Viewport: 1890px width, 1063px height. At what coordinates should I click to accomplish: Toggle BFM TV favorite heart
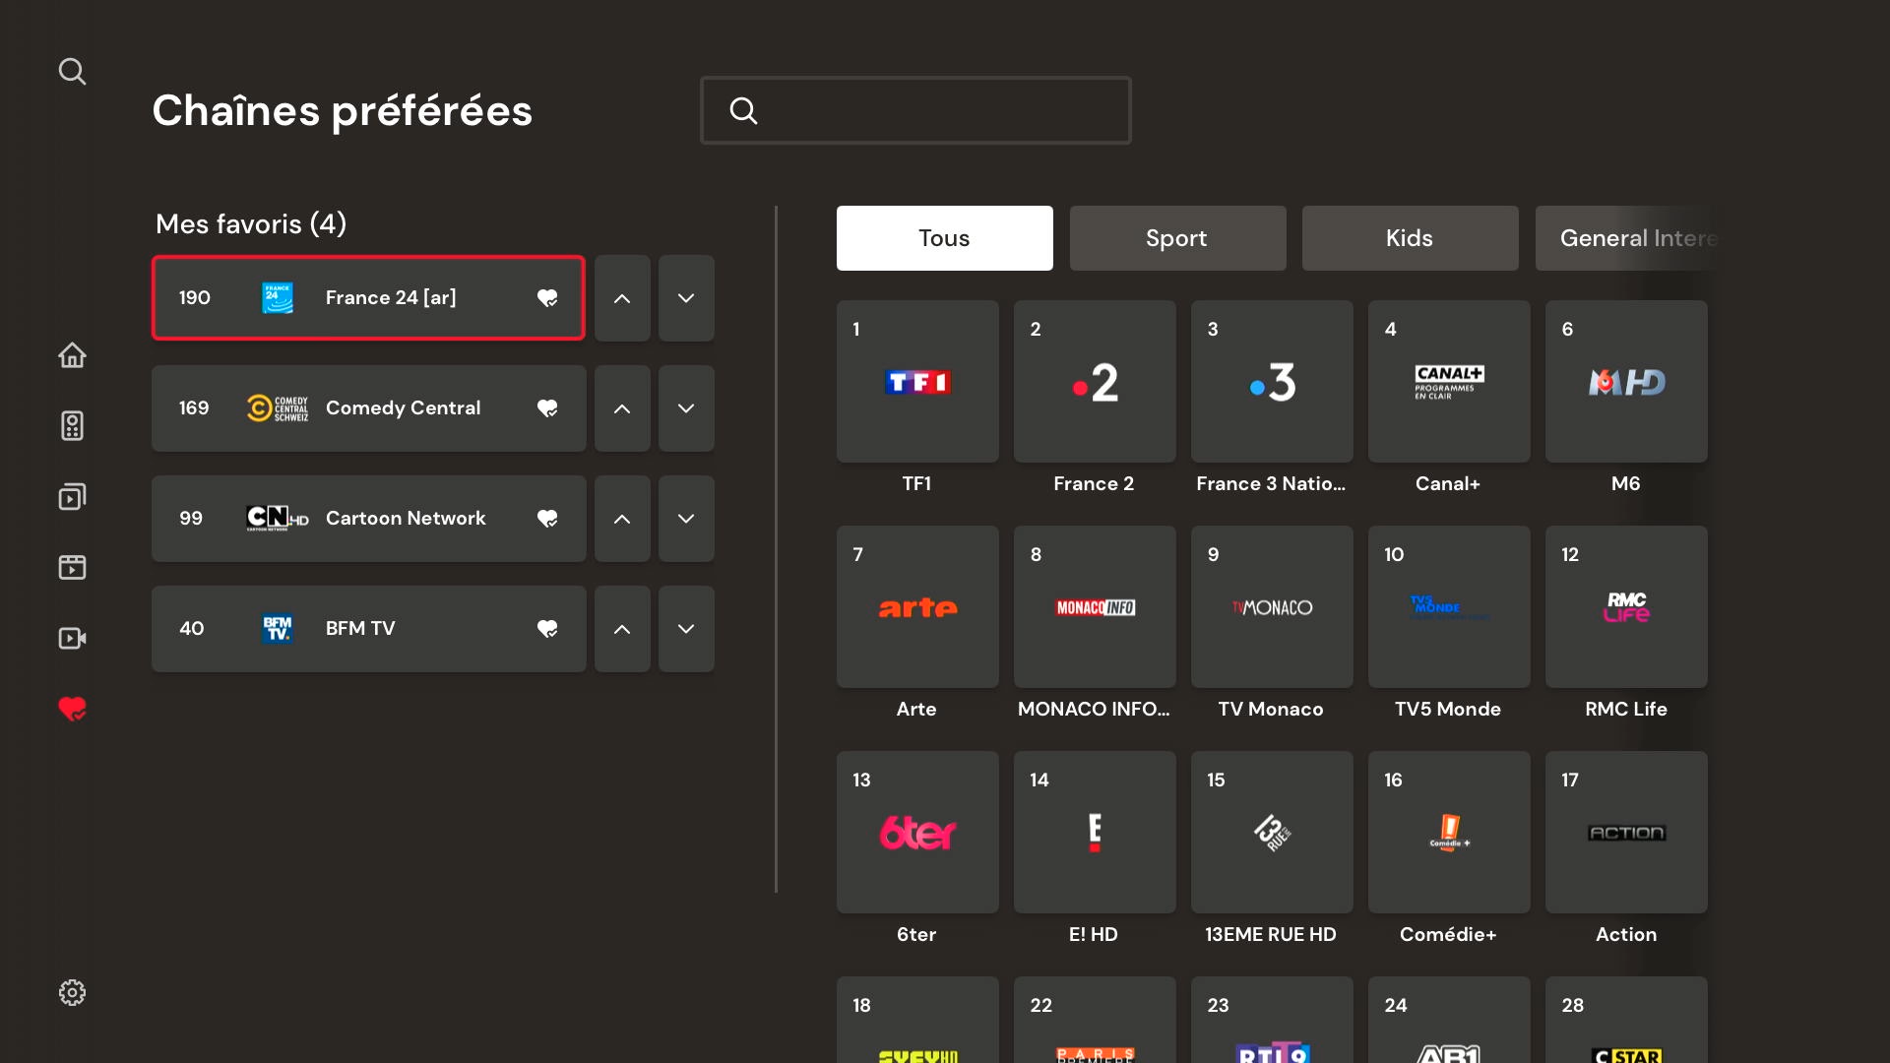coord(547,629)
